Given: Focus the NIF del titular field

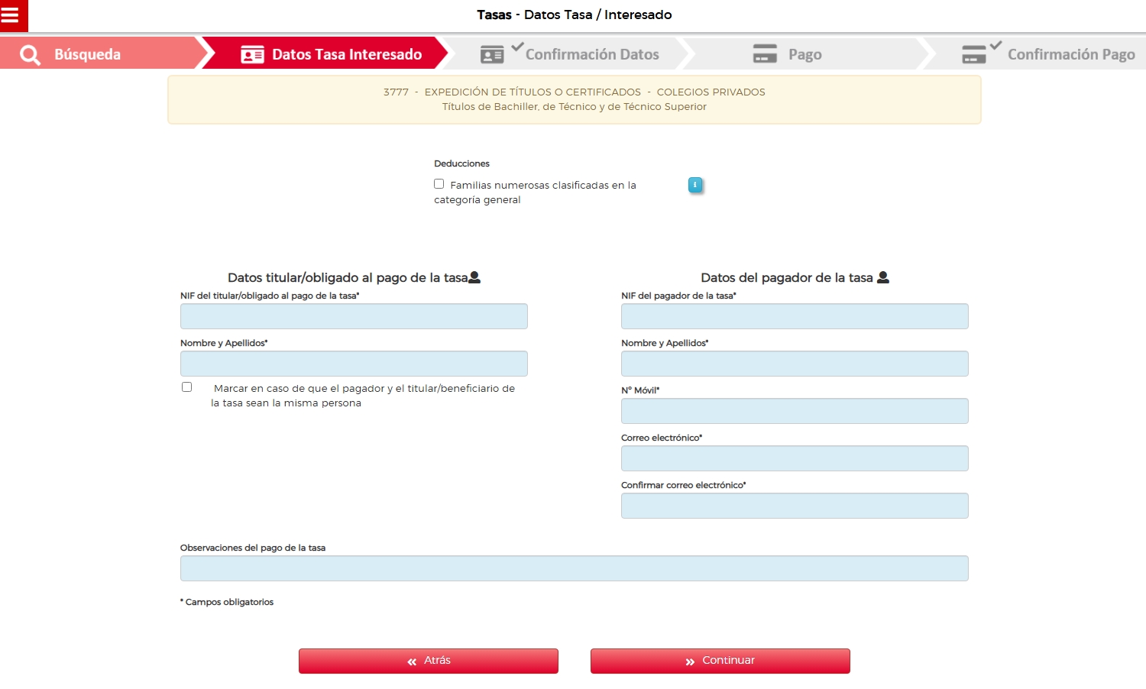Looking at the screenshot, I should tap(354, 316).
